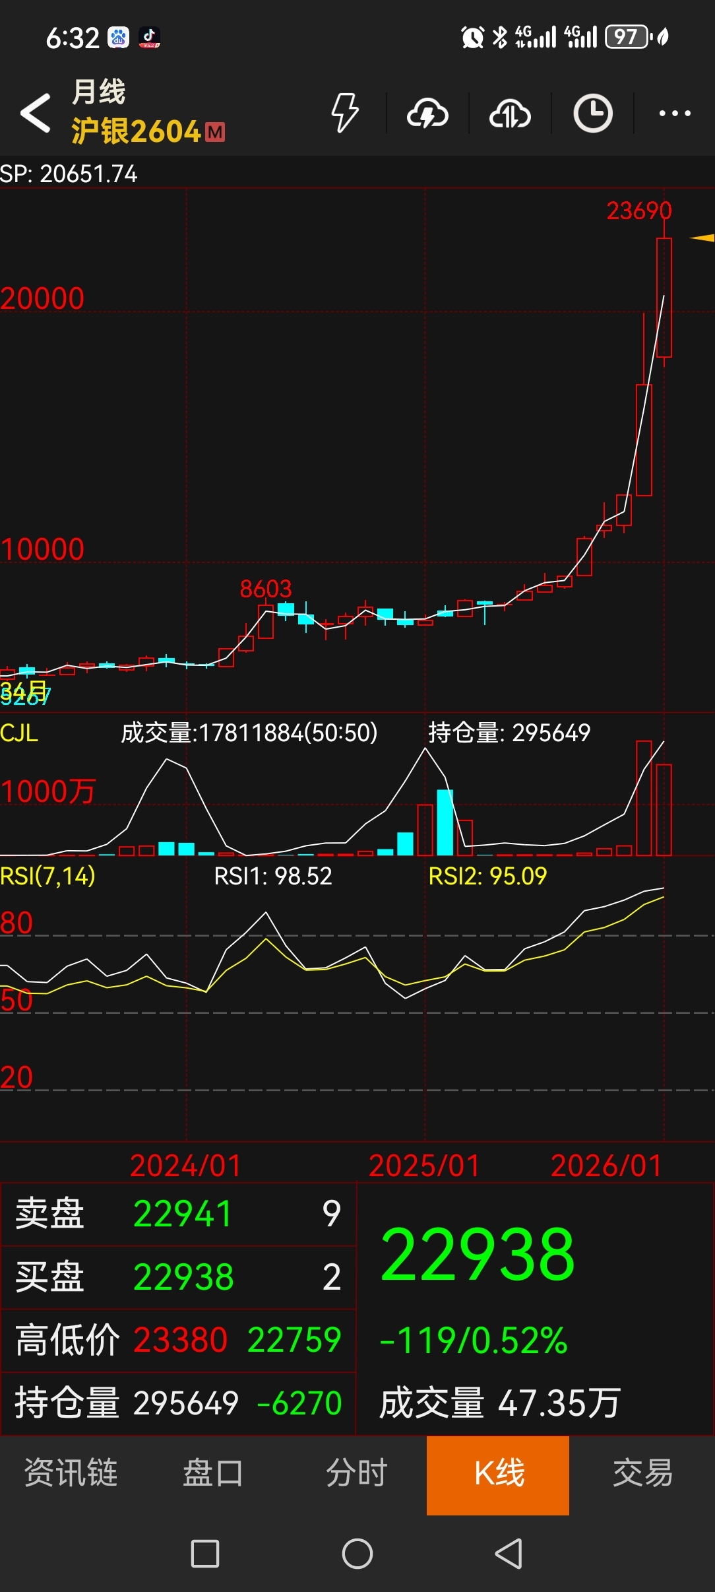Tap the orange current price marker
This screenshot has height=1592, width=715.
(702, 238)
